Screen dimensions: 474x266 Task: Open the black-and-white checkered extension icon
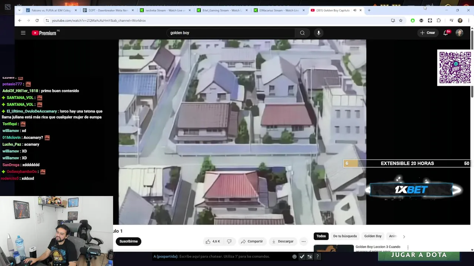point(430,21)
